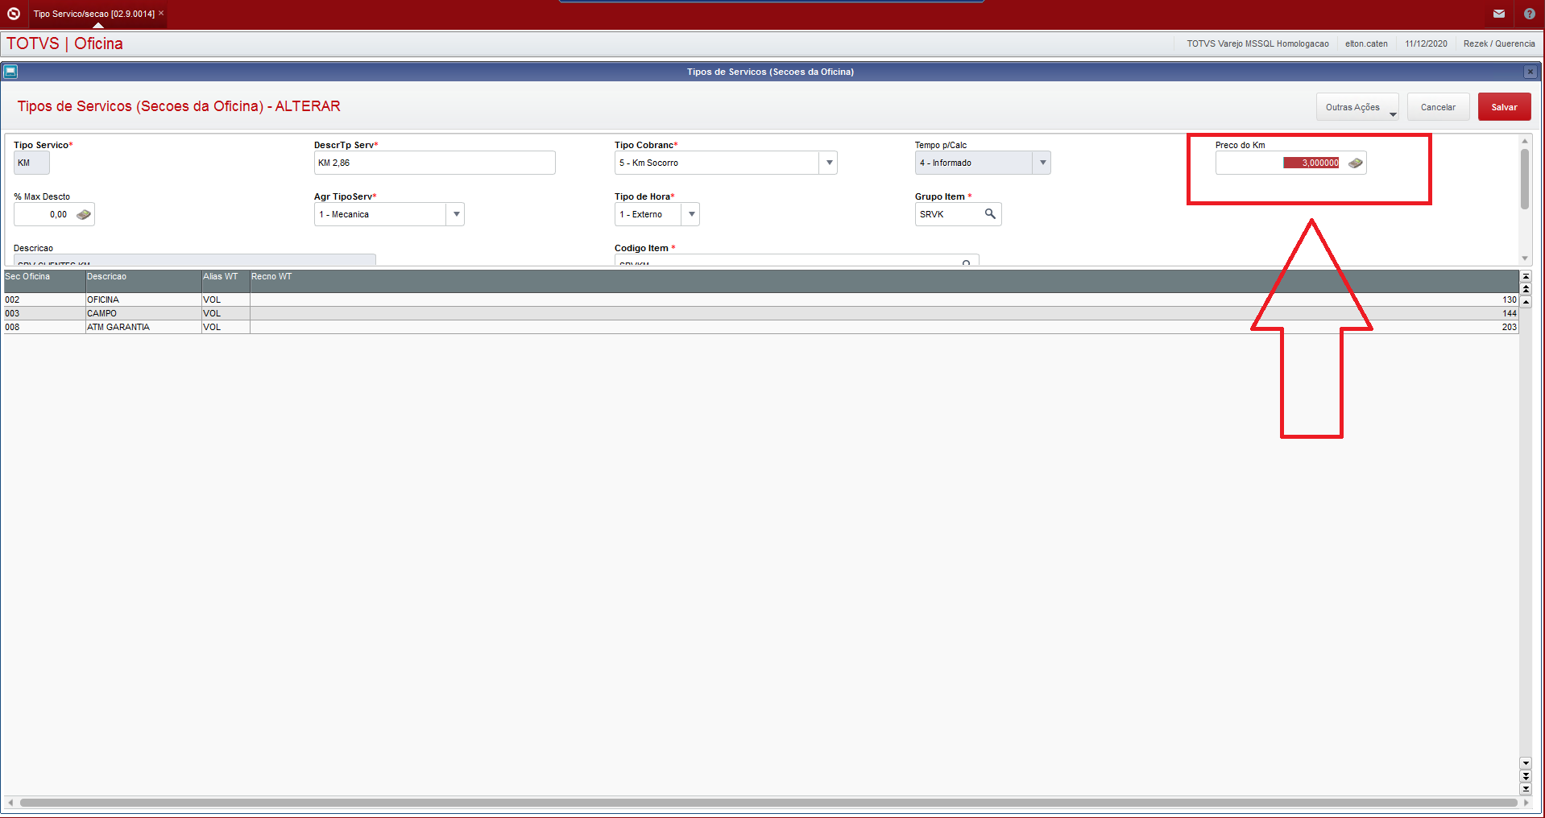Close the Tipo Servico/secao tab

(x=161, y=13)
